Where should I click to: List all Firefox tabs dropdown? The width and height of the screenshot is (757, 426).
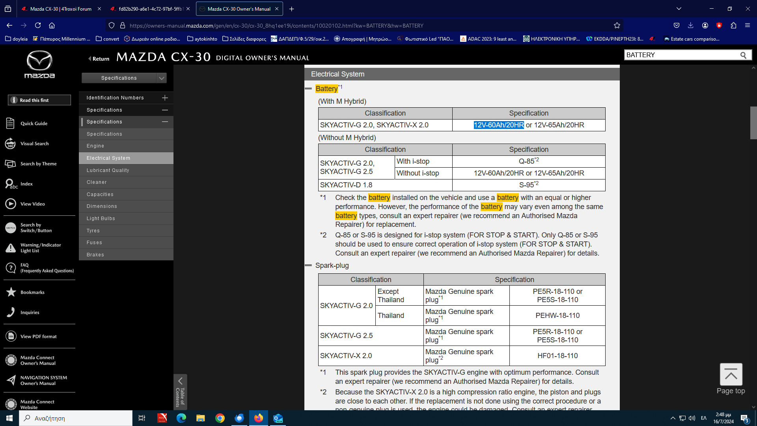679,9
